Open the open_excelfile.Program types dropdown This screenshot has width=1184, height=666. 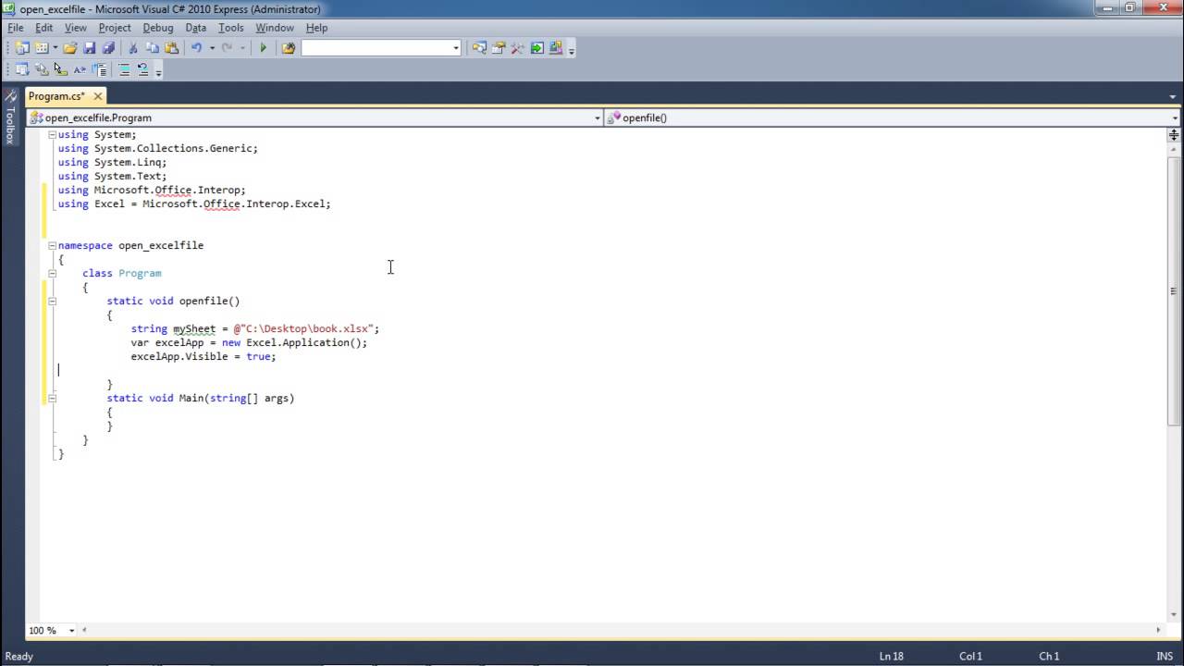(597, 117)
